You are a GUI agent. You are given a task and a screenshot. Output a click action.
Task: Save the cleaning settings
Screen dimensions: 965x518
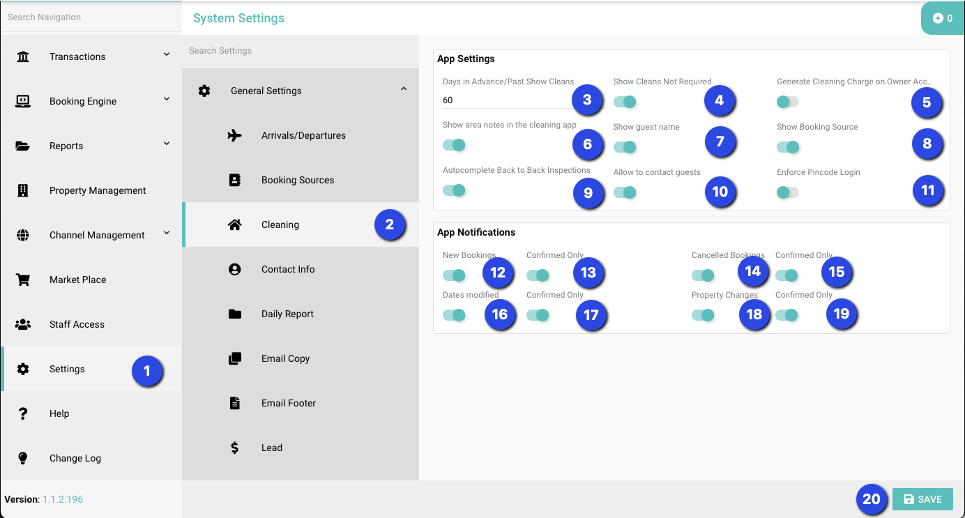click(922, 499)
